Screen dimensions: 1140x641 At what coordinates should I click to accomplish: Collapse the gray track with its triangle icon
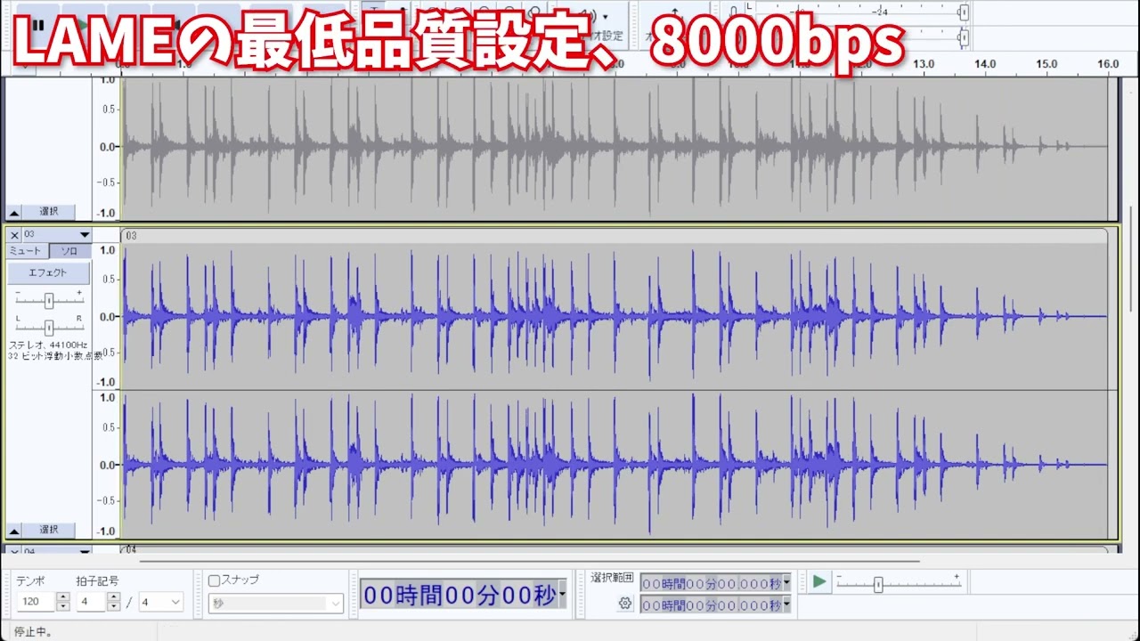pos(14,212)
